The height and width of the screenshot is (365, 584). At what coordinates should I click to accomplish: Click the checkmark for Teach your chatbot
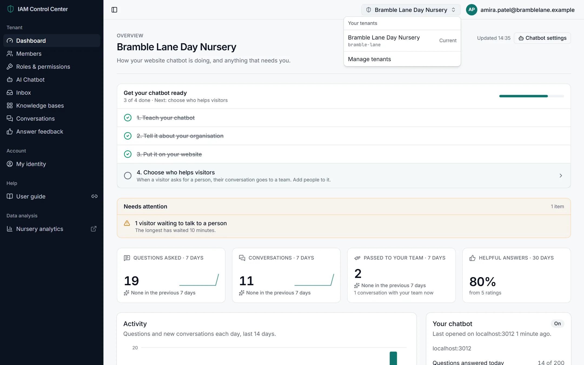[x=128, y=118]
